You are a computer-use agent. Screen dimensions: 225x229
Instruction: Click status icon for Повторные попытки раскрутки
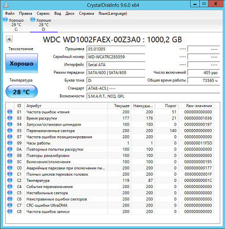tap(10, 149)
